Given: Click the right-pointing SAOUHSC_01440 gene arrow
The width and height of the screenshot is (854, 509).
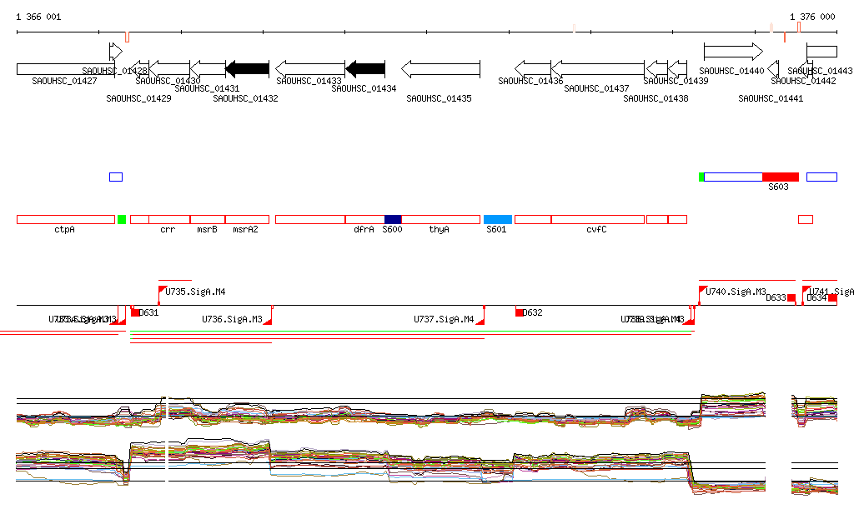Looking at the screenshot, I should coord(734,52).
